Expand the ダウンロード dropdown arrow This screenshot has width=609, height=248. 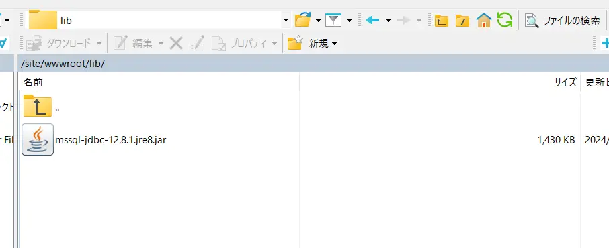pos(99,44)
